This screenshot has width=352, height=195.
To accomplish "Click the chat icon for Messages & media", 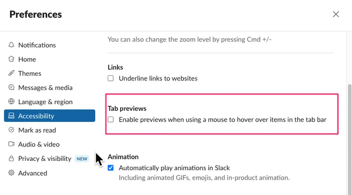I will click(x=11, y=87).
